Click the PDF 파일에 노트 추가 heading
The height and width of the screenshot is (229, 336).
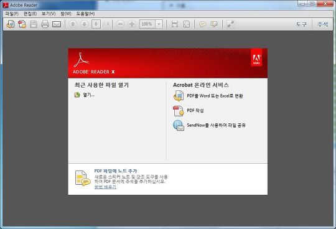click(x=116, y=171)
